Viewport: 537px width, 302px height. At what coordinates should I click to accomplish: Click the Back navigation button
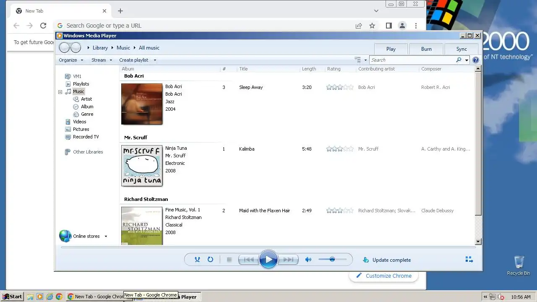click(x=64, y=47)
